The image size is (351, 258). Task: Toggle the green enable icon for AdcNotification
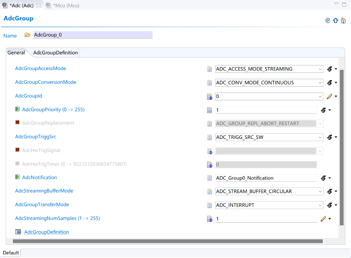coord(18,177)
